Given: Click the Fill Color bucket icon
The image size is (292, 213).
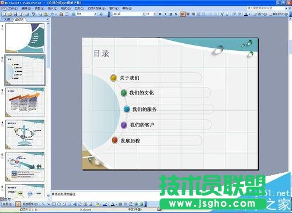Looking at the screenshot, I should click(97, 204).
